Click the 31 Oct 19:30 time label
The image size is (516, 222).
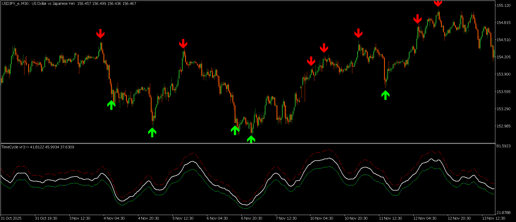coord(46,218)
